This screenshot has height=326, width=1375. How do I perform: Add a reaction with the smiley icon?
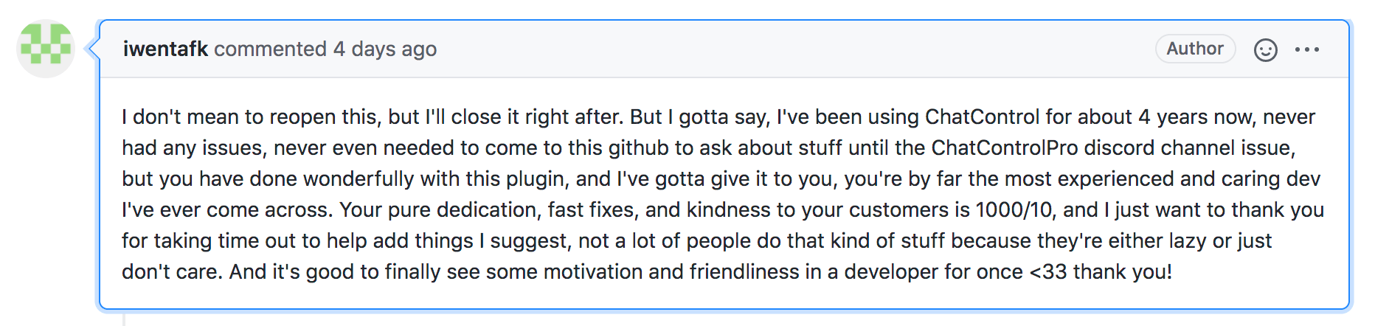pyautogui.click(x=1265, y=49)
